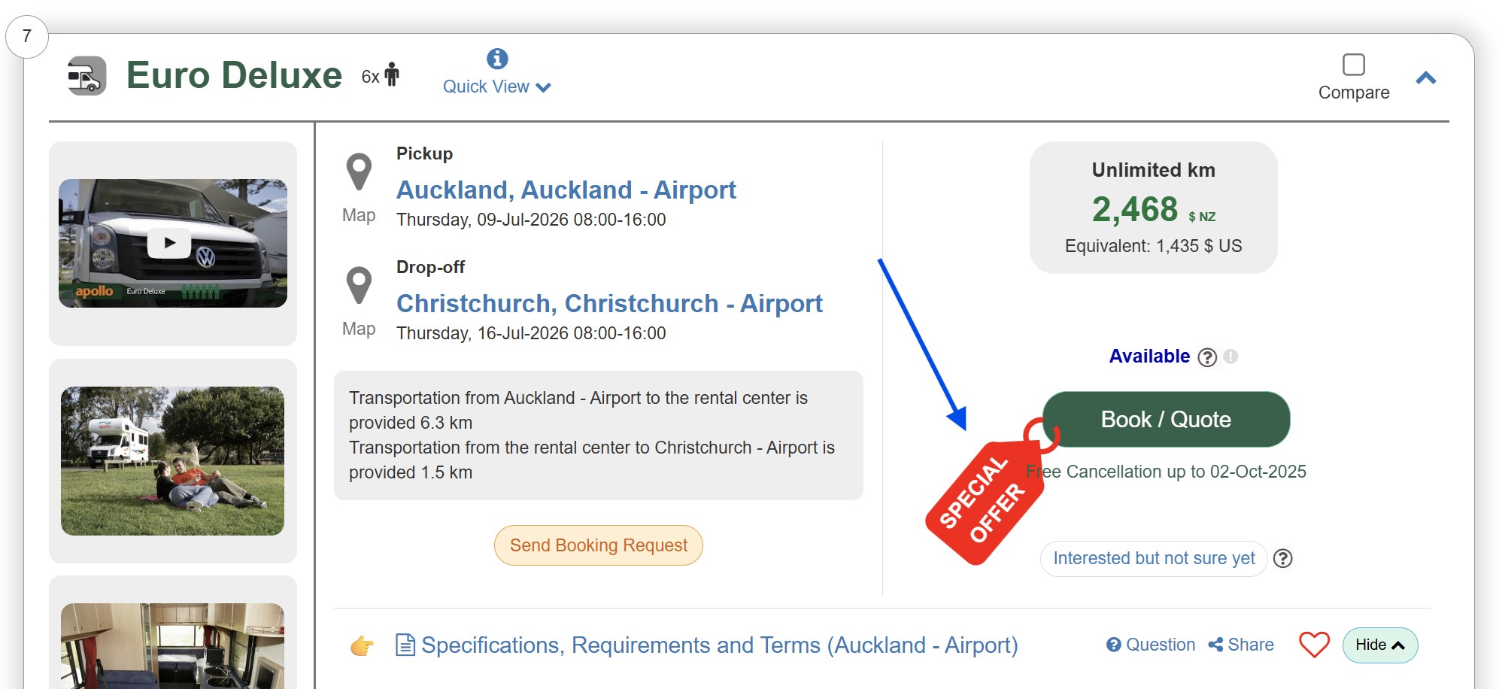Image resolution: width=1499 pixels, height=689 pixels.
Task: Expand the Quick View dropdown
Action: (496, 87)
